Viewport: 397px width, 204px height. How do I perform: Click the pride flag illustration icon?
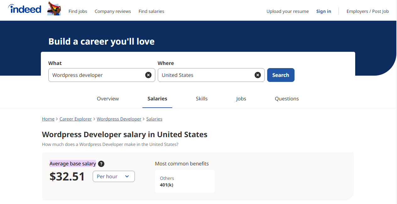tap(54, 8)
